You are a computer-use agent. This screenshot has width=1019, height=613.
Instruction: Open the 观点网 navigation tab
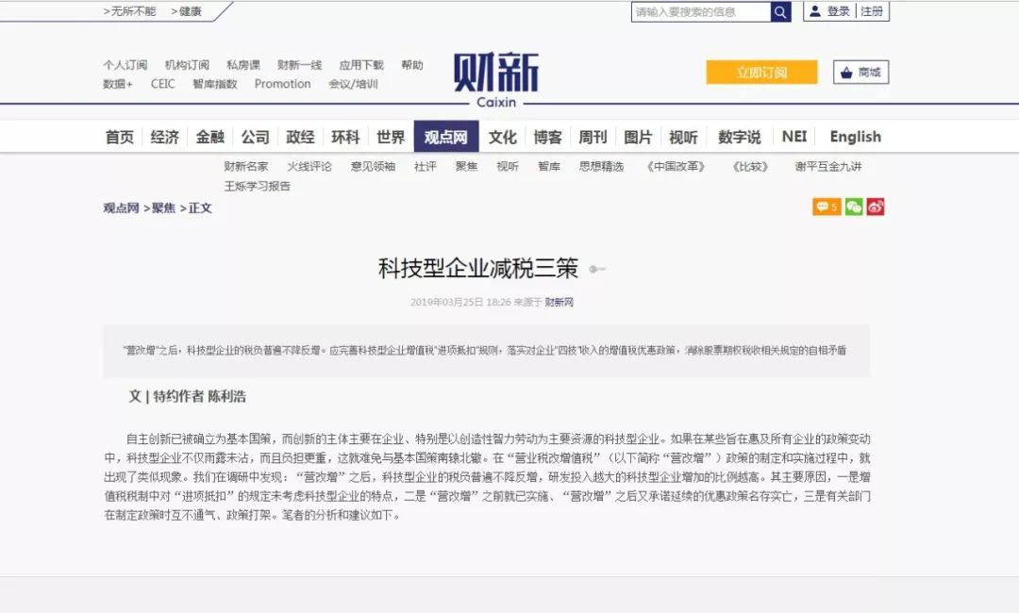point(445,137)
